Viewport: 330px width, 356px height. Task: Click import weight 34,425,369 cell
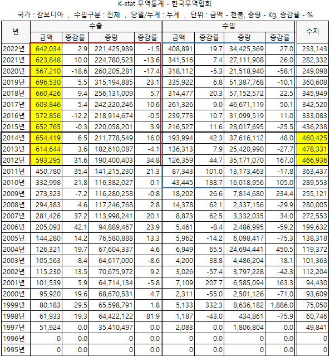click(244, 49)
